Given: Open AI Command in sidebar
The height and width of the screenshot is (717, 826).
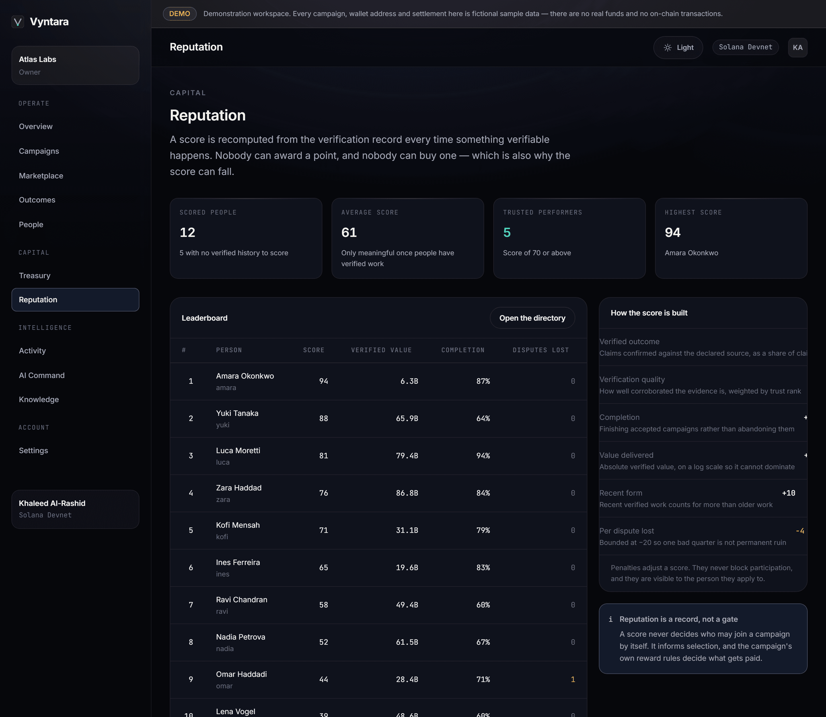Looking at the screenshot, I should click(x=75, y=375).
